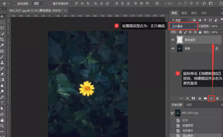Screen dimensions: 223x137
Task: Click the create new group folder icon
Action: 205,98
